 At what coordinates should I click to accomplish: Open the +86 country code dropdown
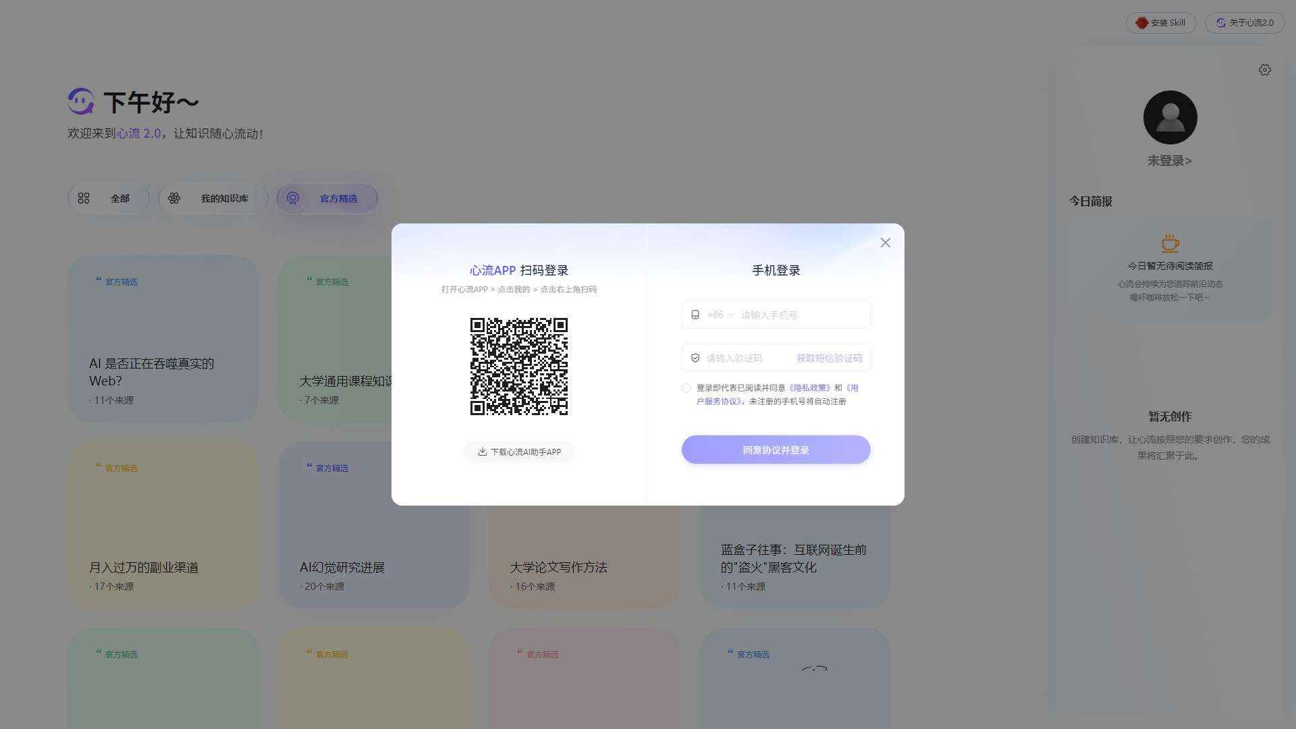720,315
